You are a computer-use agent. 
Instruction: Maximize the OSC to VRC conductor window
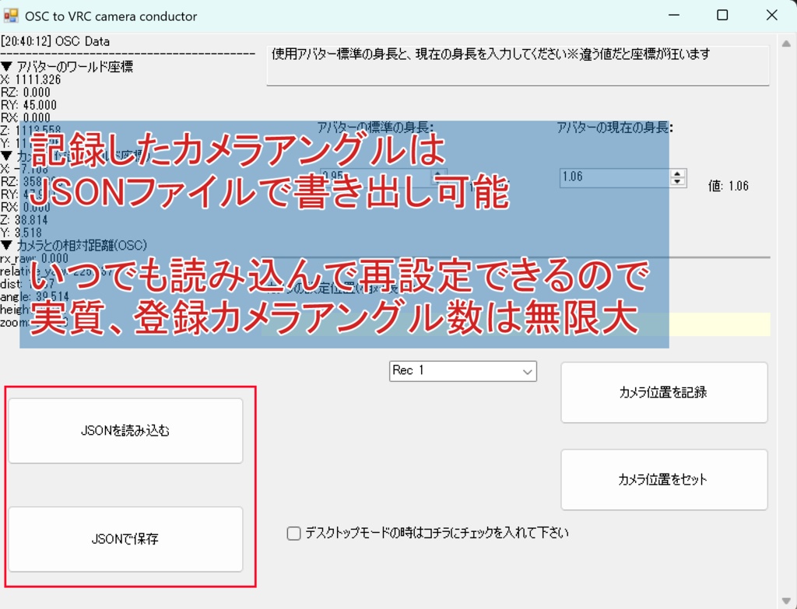(x=722, y=15)
